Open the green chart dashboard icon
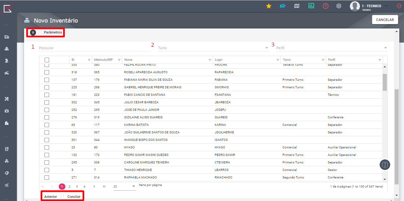The image size is (404, 201). 311,6
